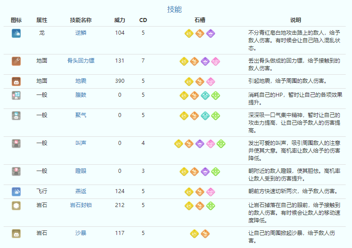The width and height of the screenshot is (352, 248).
Task: Click the 燕返 flying skill icon
Action: coord(16,192)
